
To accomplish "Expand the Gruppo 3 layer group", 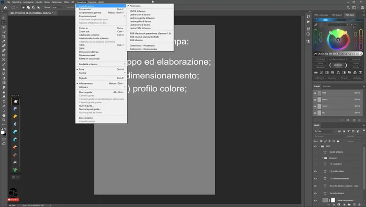I will click(323, 158).
